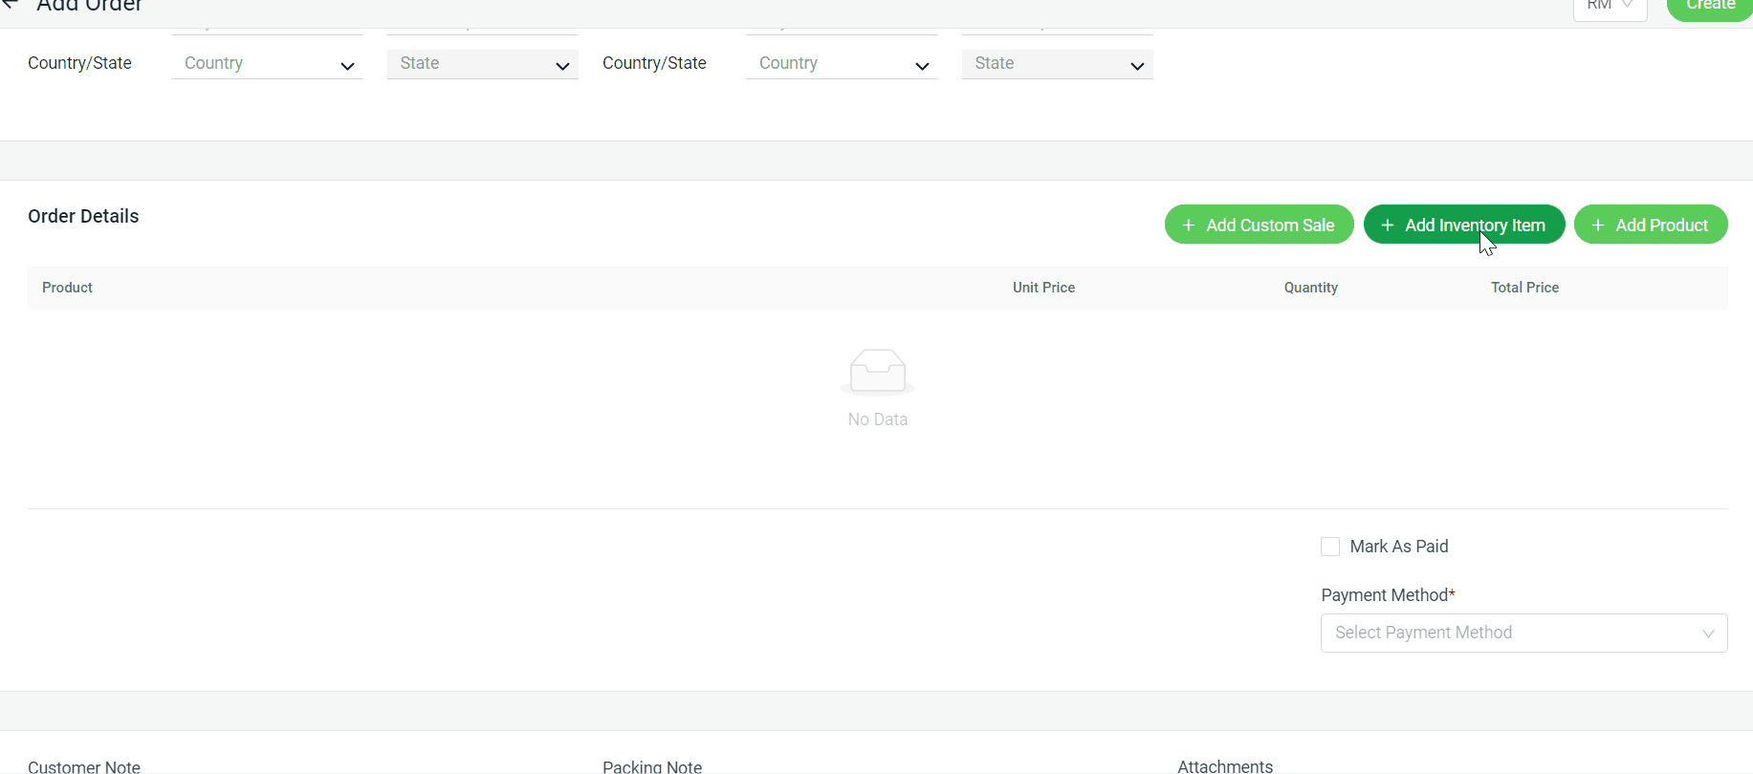The height and width of the screenshot is (774, 1753).
Task: Select the Quantity column header
Action: coord(1310,288)
